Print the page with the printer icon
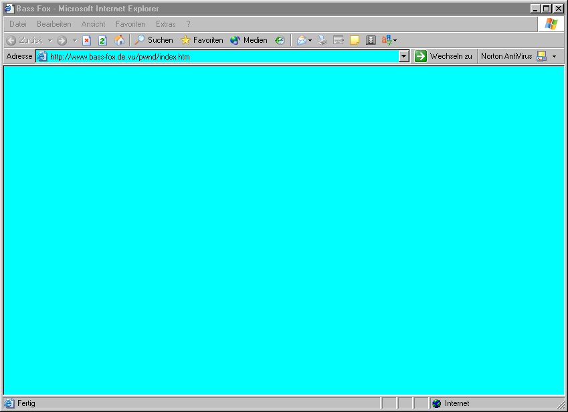This screenshot has width=568, height=412. pos(322,40)
